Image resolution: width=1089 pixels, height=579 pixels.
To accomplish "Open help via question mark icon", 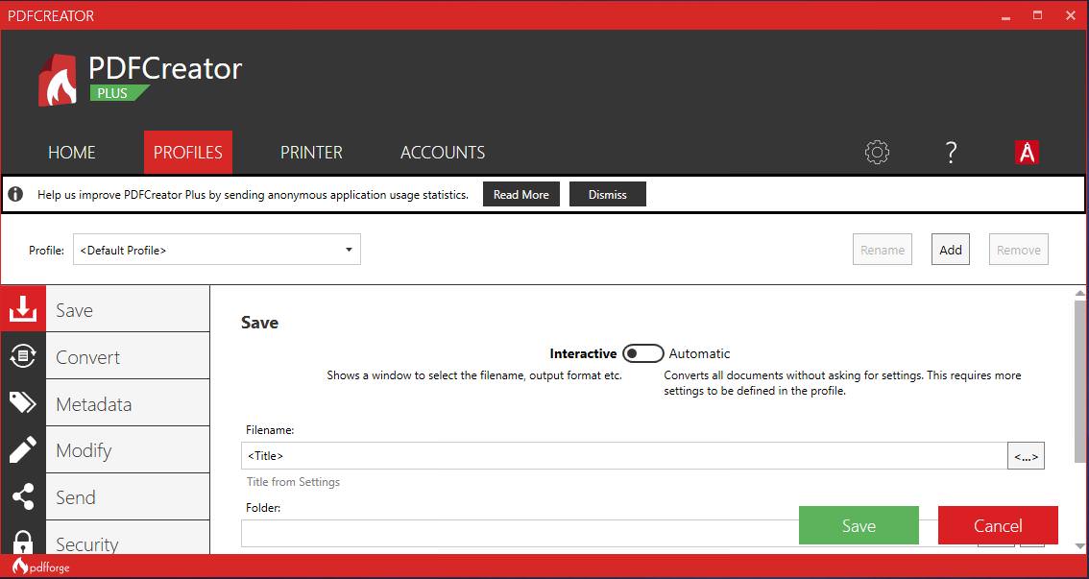I will 952,152.
